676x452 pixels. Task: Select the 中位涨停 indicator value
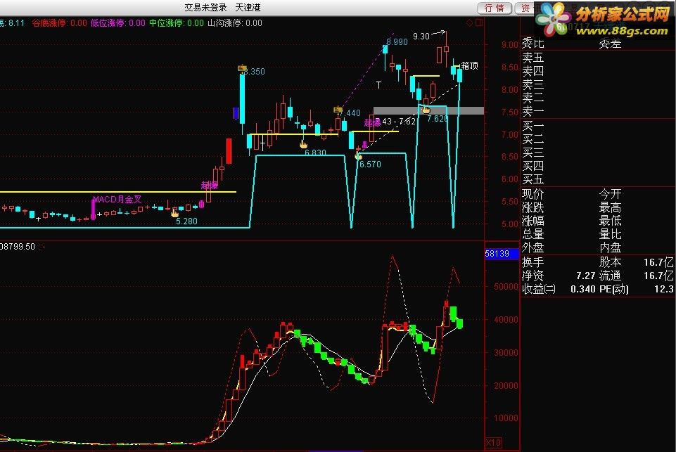click(x=177, y=23)
